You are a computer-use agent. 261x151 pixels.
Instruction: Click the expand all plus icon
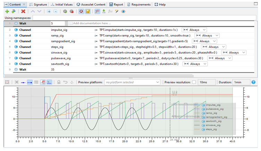[x=49, y=11]
